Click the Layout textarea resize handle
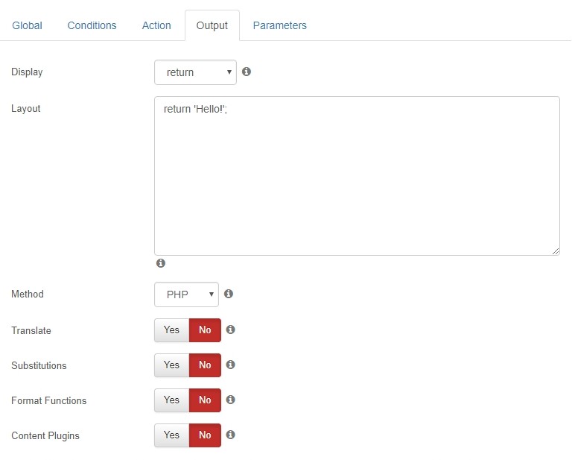This screenshot has height=460, width=572. [556, 251]
